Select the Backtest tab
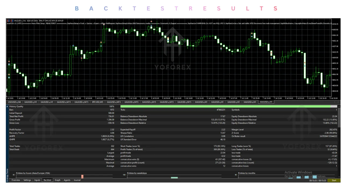Screen dimensions: 344x193 47,180
